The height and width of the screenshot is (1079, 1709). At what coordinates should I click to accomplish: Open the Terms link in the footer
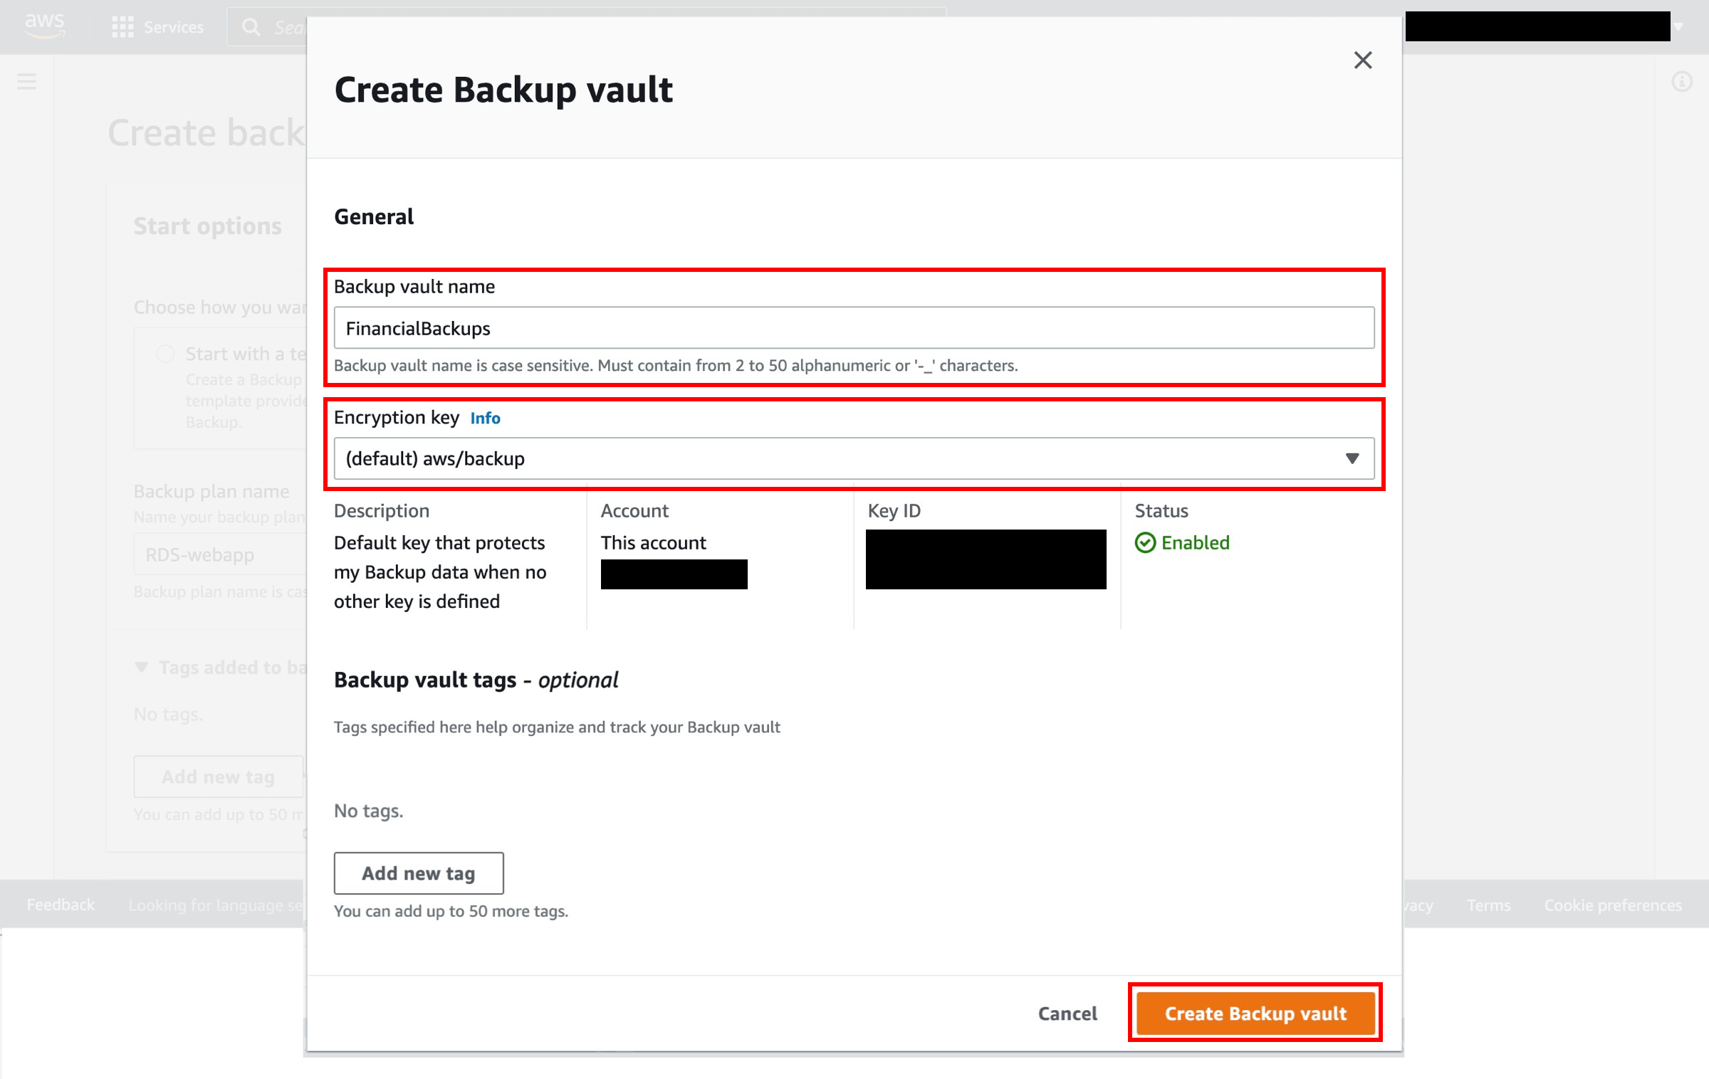pyautogui.click(x=1488, y=905)
